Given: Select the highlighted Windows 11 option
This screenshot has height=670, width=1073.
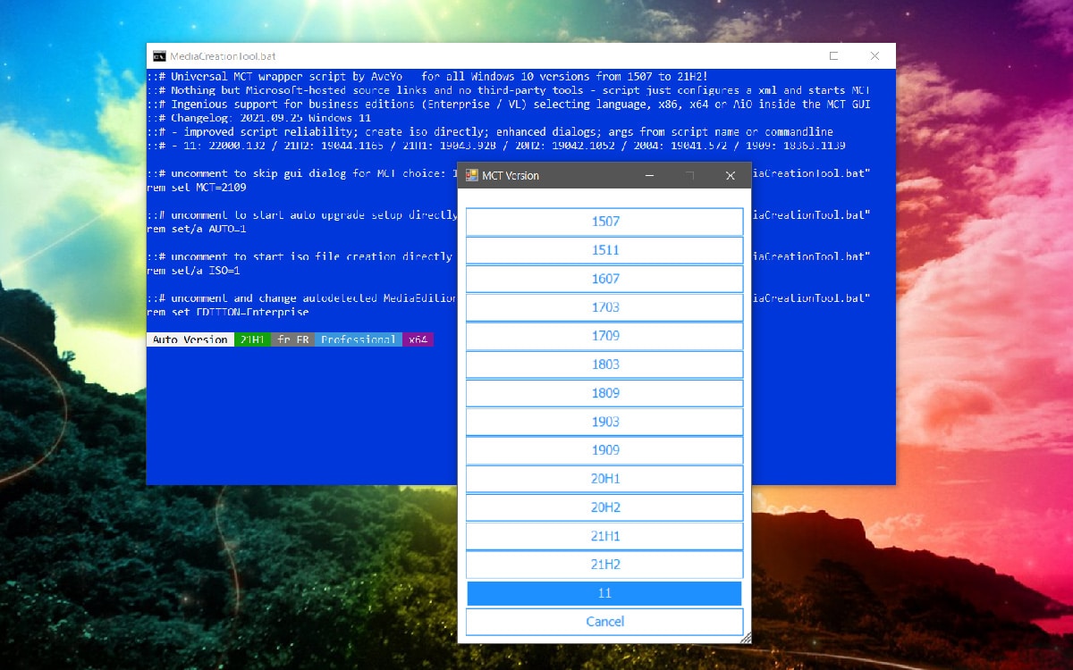Looking at the screenshot, I should point(604,593).
